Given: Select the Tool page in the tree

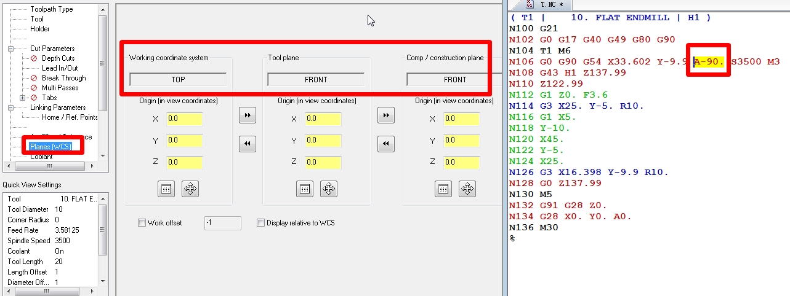Looking at the screenshot, I should click(x=37, y=19).
